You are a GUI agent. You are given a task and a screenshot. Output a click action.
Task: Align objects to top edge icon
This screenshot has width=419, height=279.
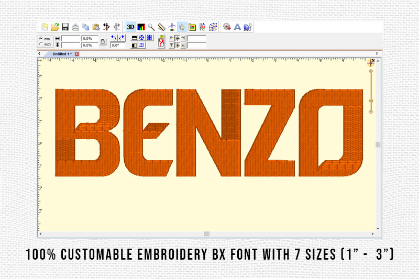coord(172,45)
